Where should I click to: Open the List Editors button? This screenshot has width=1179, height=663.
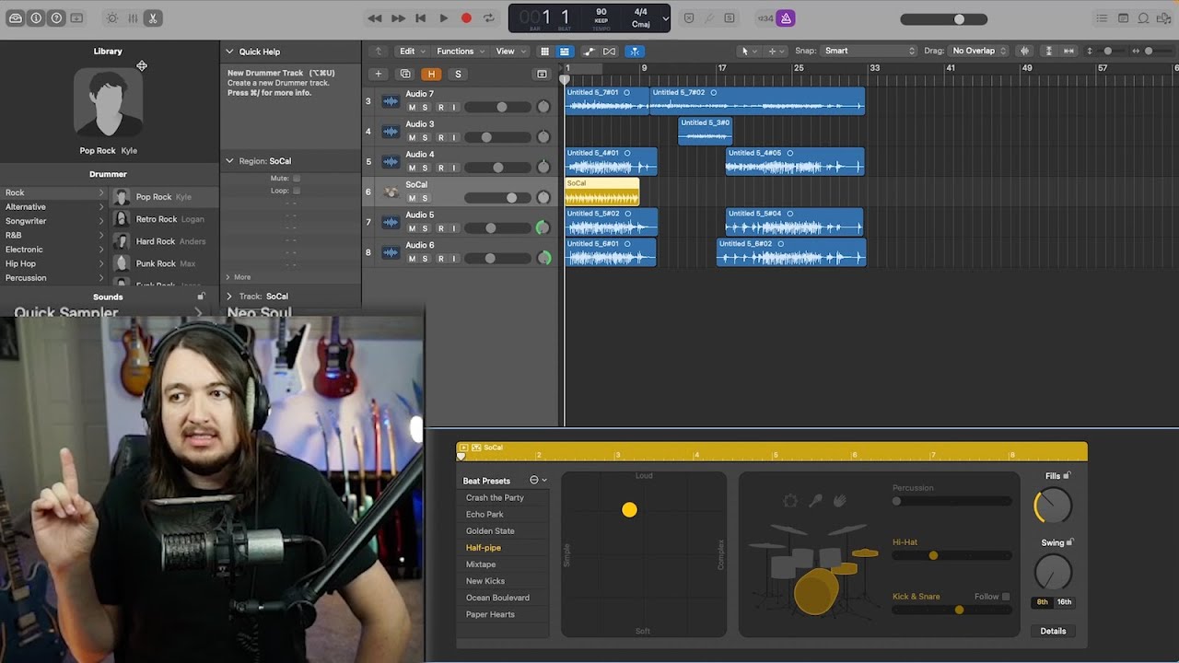pyautogui.click(x=1102, y=17)
